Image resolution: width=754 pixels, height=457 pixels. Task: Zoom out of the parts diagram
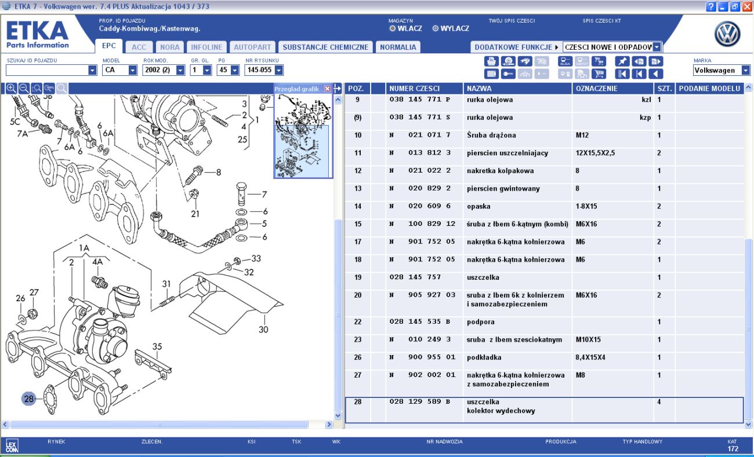[24, 89]
